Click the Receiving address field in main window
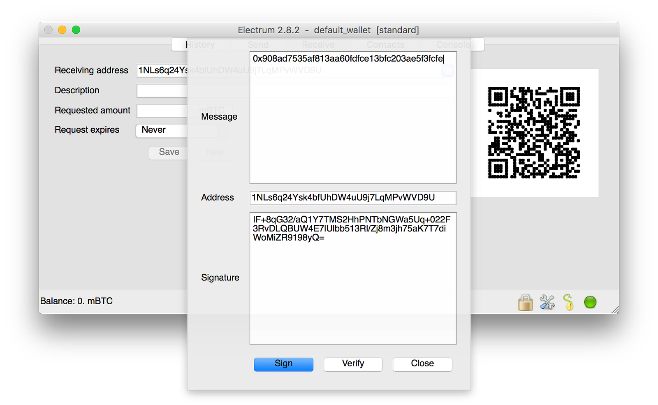This screenshot has height=405, width=658. (x=162, y=70)
